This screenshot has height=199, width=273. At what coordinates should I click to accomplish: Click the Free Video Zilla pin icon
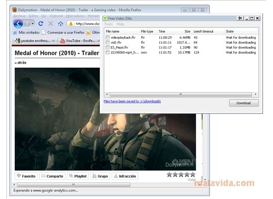[240, 18]
